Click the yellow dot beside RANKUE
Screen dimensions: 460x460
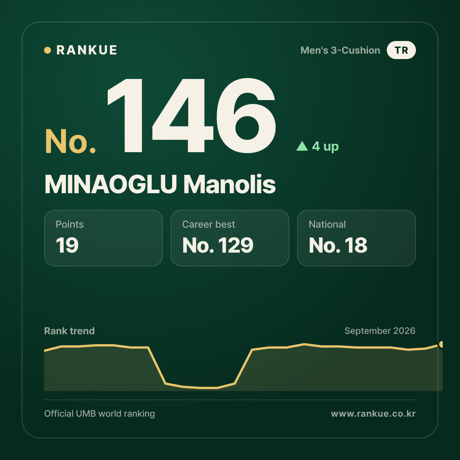tap(48, 50)
